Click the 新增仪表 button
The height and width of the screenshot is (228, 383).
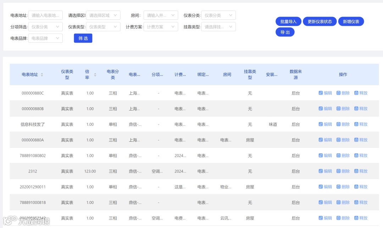(x=351, y=22)
